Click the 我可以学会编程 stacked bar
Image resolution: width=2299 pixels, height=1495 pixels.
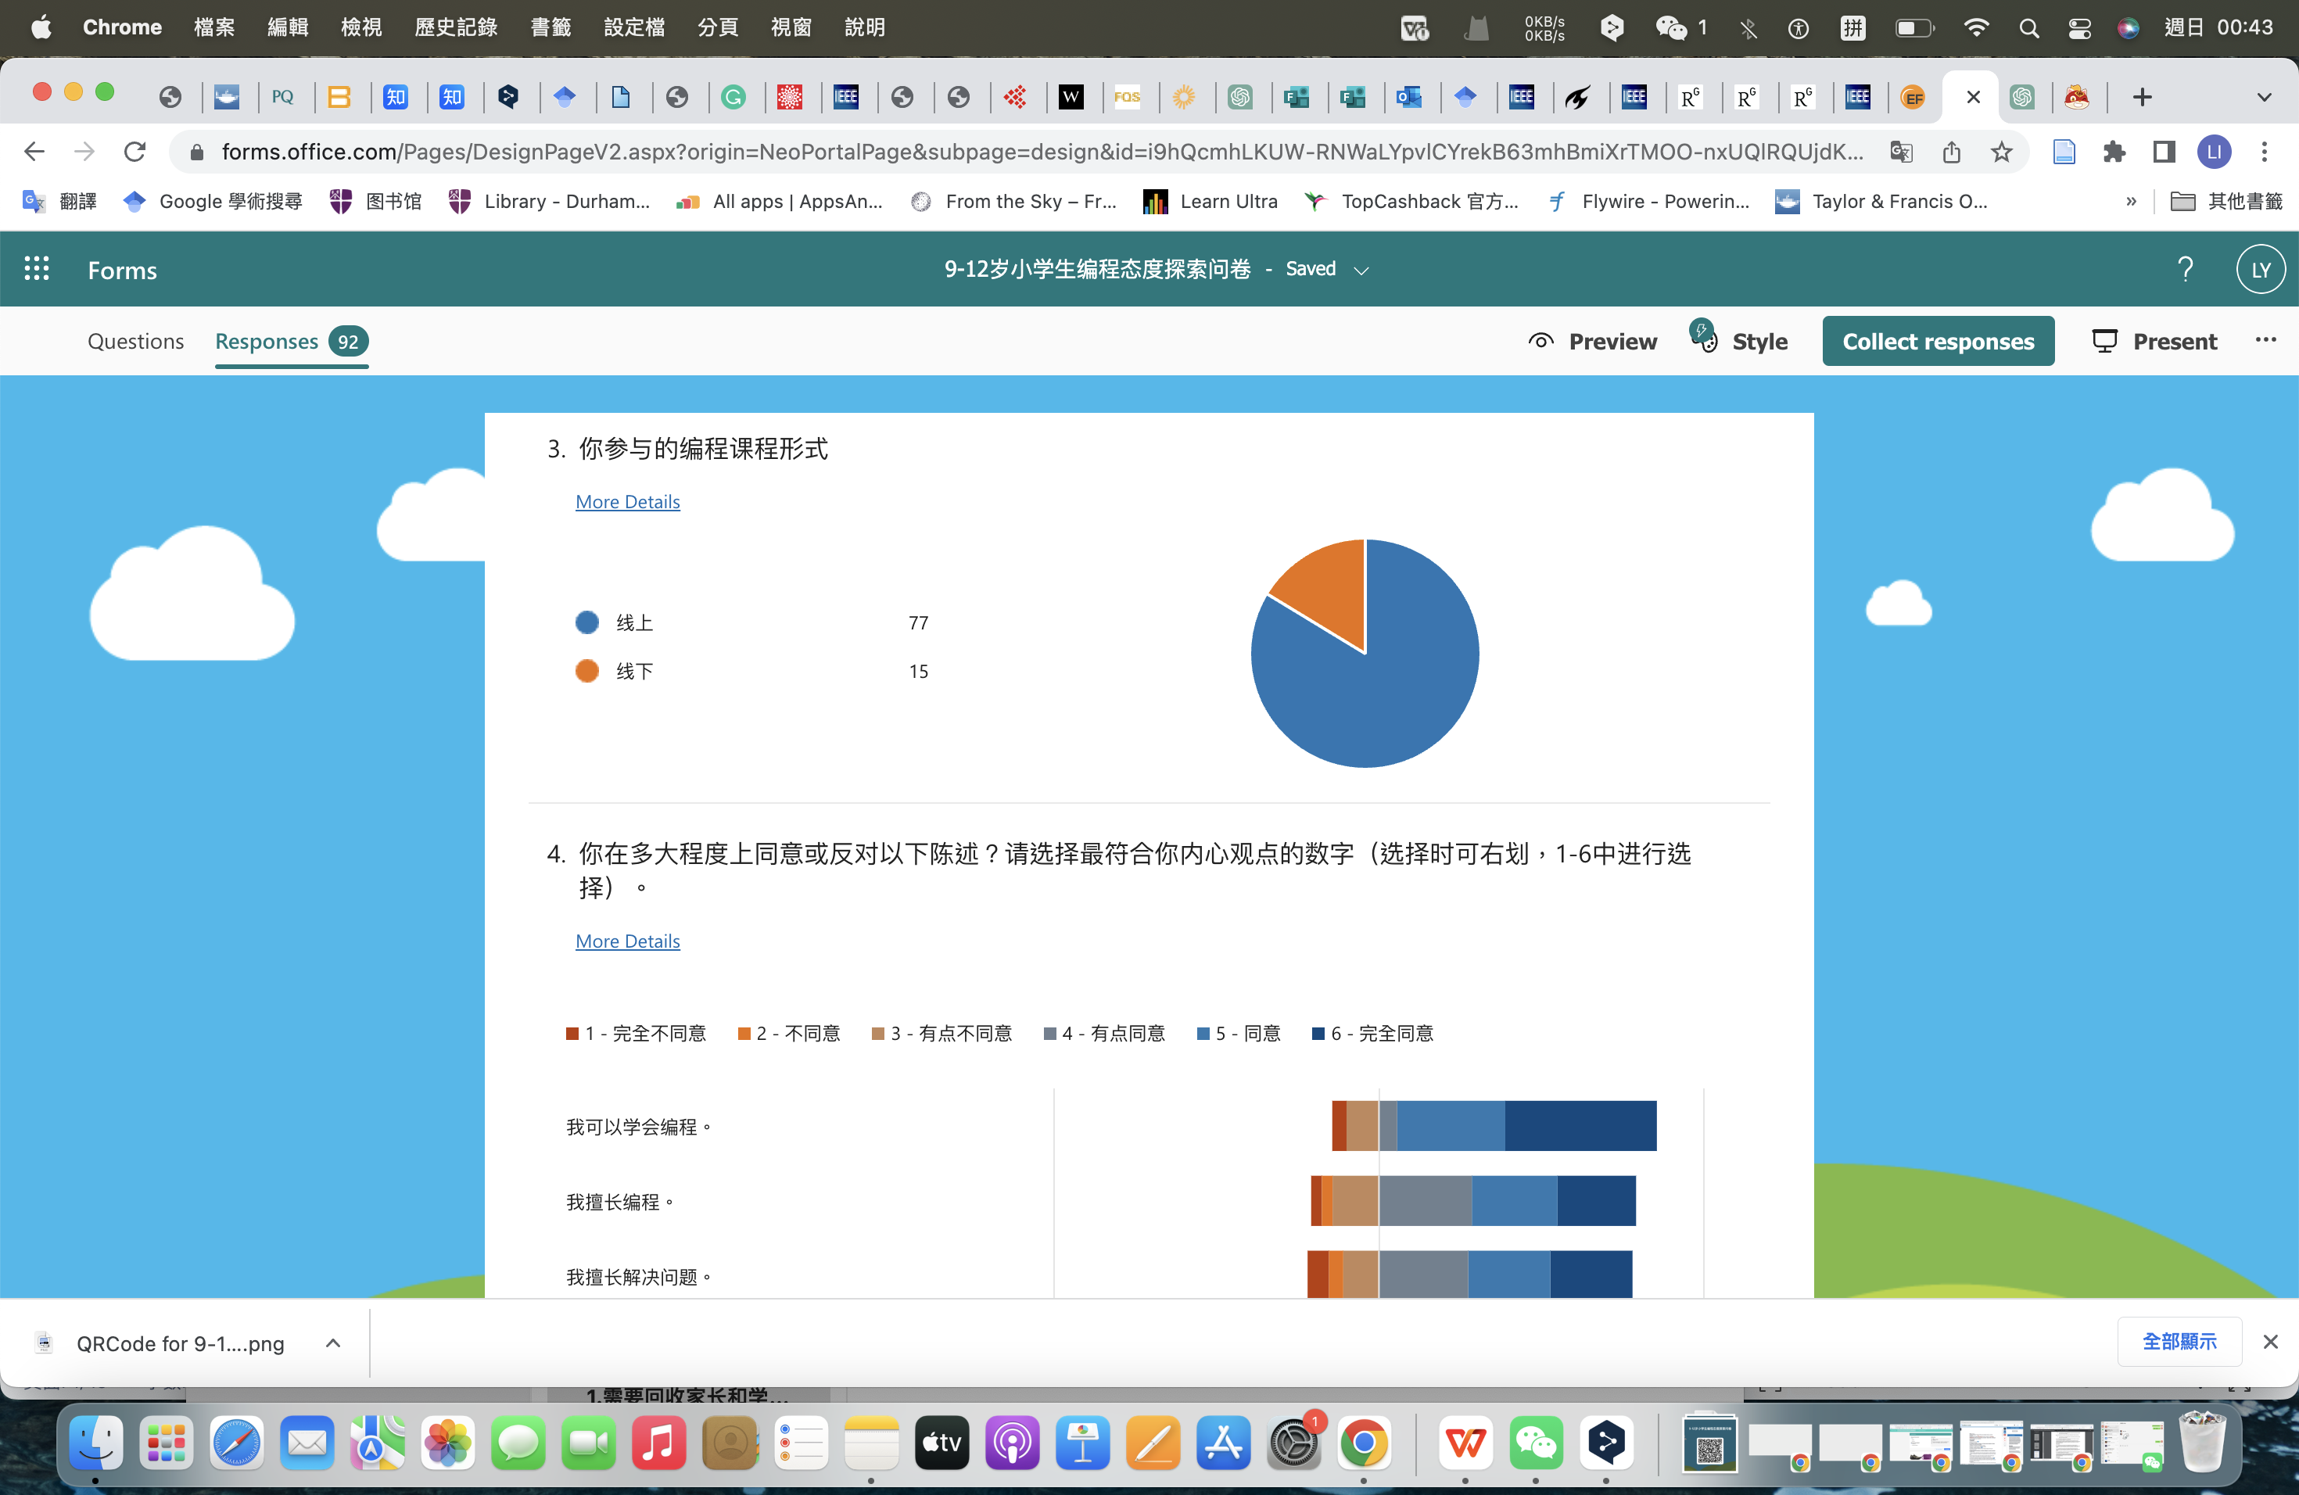click(x=1494, y=1126)
